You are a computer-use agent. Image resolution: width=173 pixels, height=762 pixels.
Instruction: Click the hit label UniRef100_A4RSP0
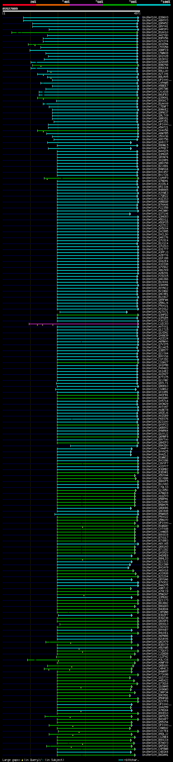pyautogui.click(x=155, y=29)
